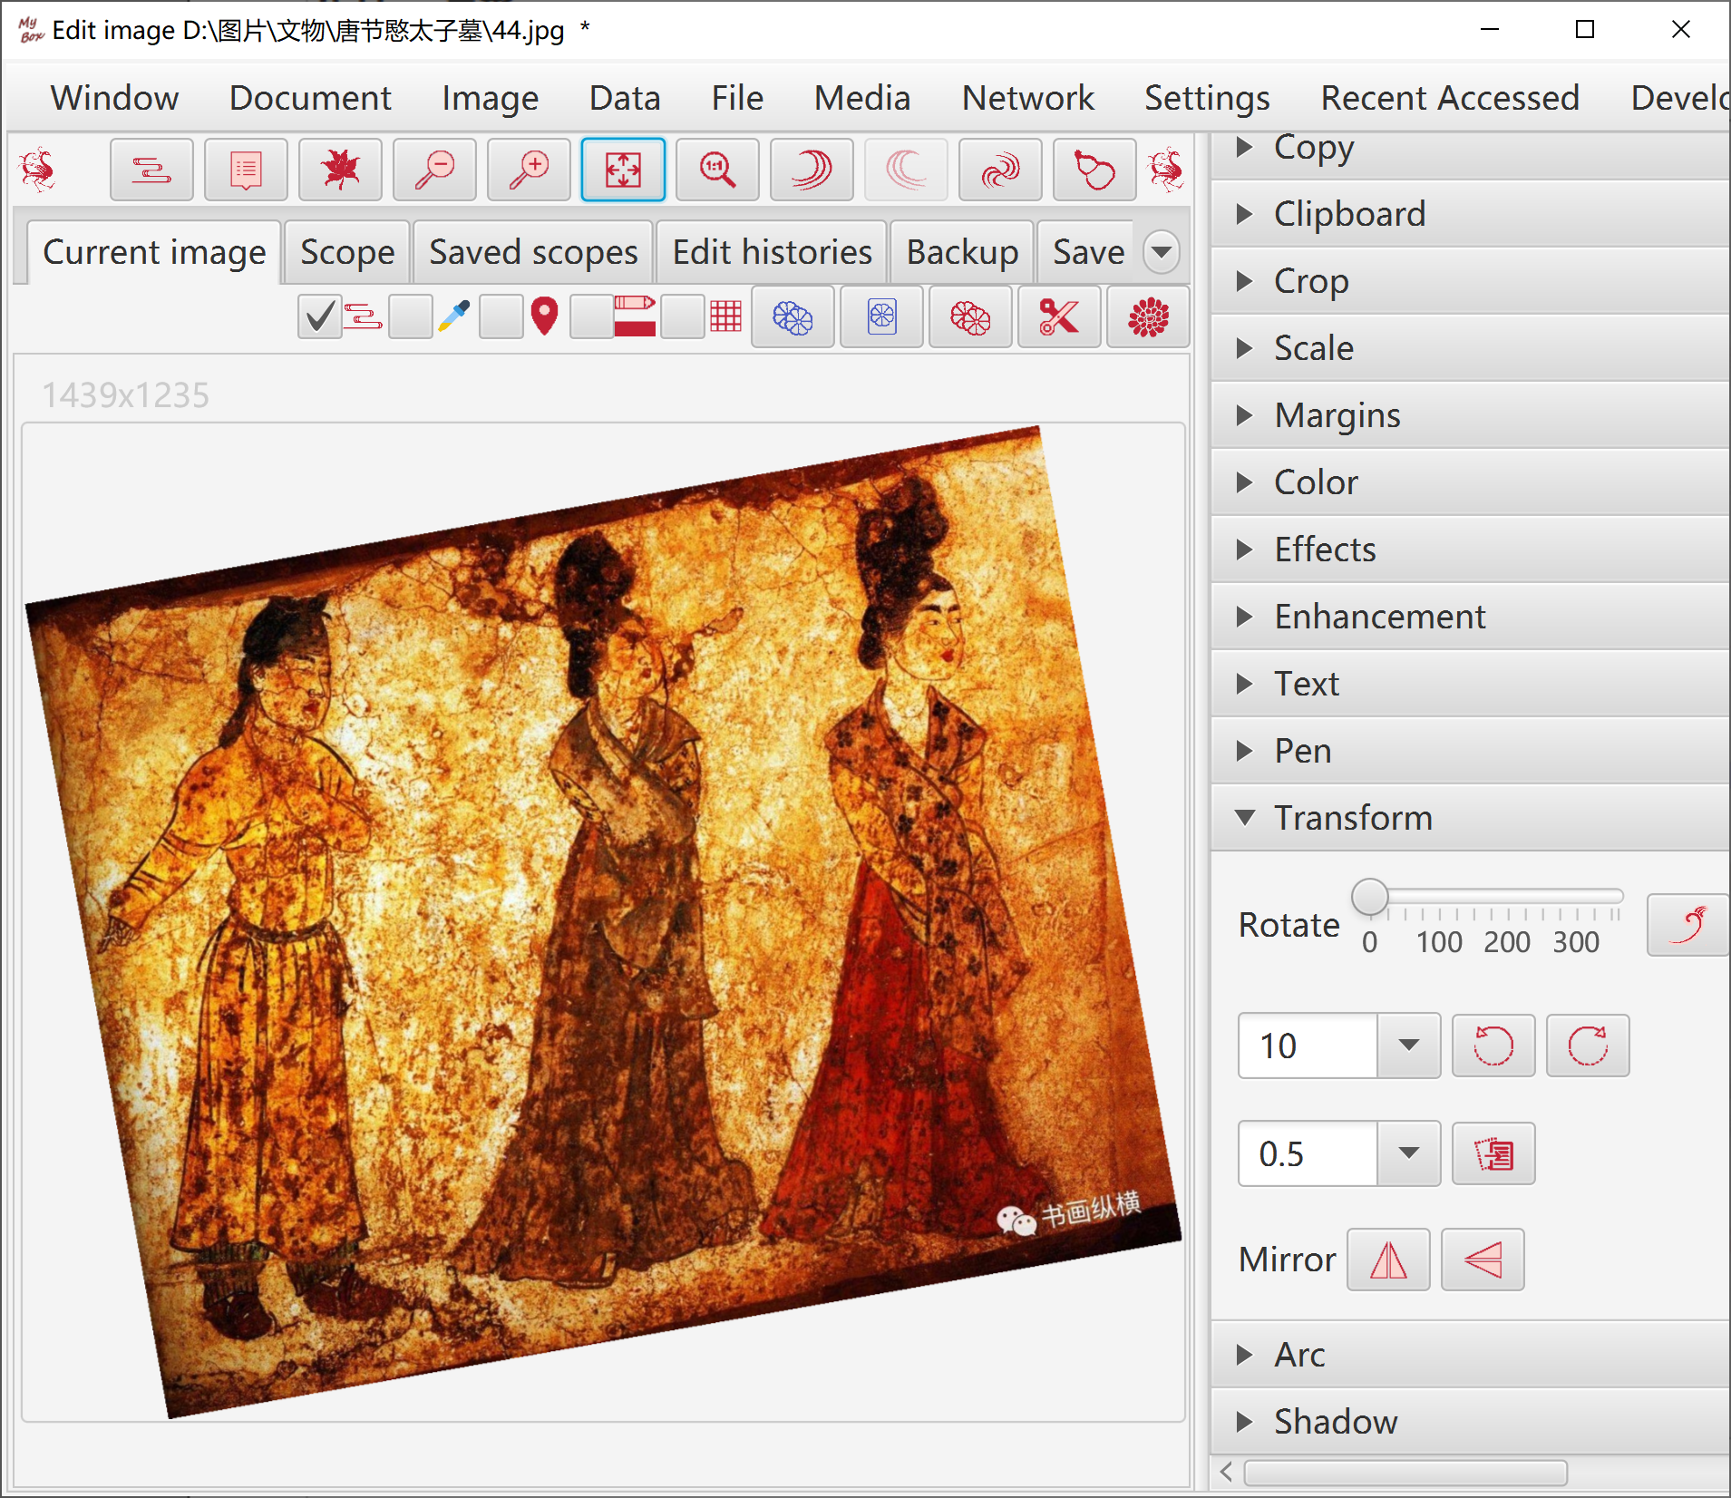This screenshot has height=1498, width=1731.
Task: Collapse the Transform panel
Action: point(1470,818)
